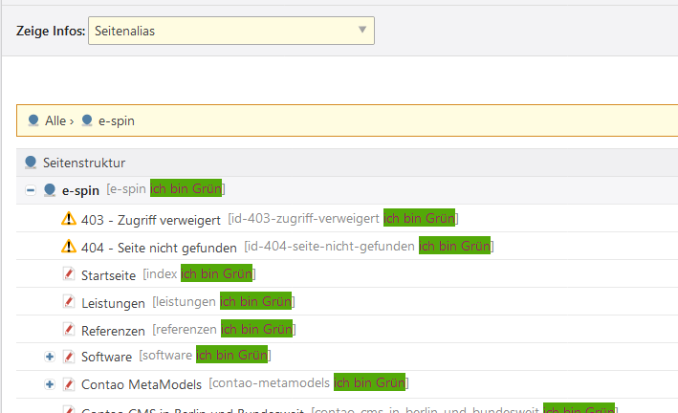Click the id-403-zugriff-verweigert alias text

click(x=306, y=218)
